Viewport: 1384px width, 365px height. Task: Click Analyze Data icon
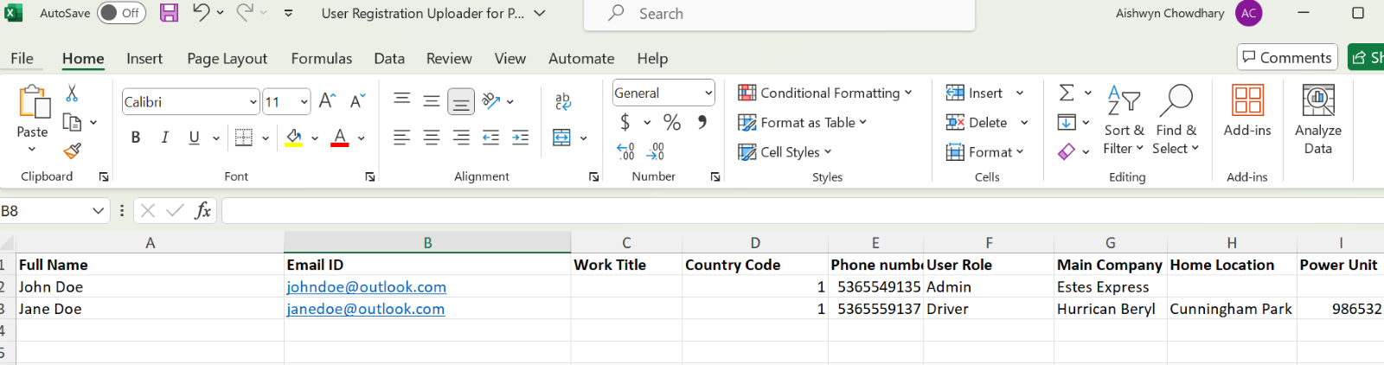[x=1317, y=119]
